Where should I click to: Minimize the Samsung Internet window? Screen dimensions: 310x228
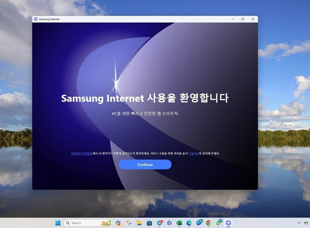tap(232, 19)
